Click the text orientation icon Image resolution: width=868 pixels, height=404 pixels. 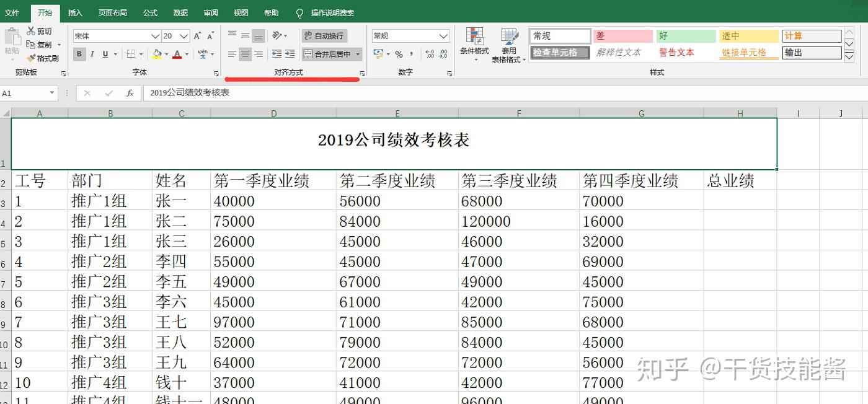(277, 35)
